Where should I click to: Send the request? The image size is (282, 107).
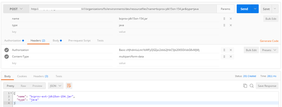click(244, 9)
